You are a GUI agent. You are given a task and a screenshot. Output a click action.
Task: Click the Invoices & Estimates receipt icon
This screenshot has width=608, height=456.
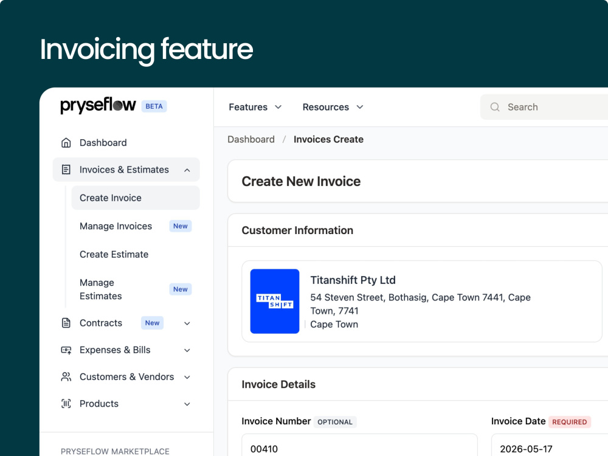66,170
